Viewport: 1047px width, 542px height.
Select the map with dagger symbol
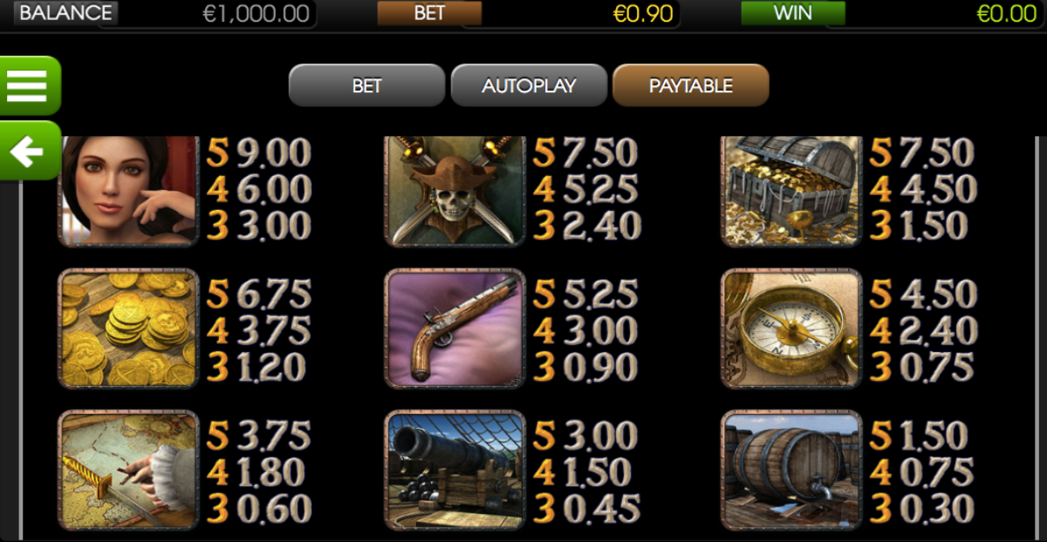point(128,471)
